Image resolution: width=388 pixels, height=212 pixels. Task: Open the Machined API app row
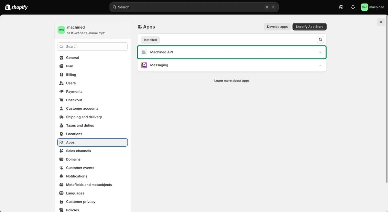[x=232, y=52]
